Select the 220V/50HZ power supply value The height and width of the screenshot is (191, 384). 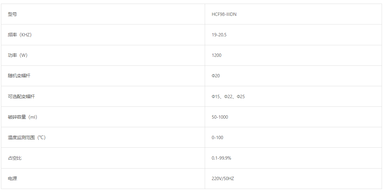coord(223,178)
